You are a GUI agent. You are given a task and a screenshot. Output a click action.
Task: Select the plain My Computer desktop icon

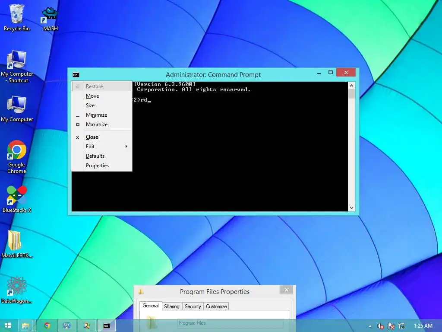coord(17,109)
